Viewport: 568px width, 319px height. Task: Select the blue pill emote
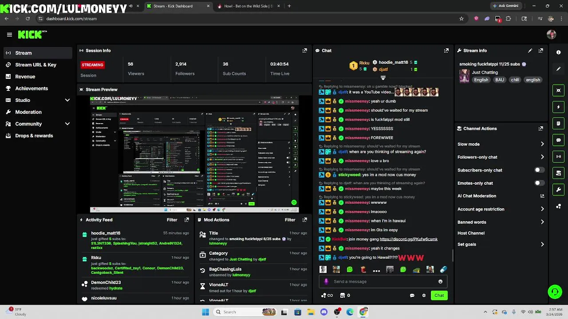[443, 269]
